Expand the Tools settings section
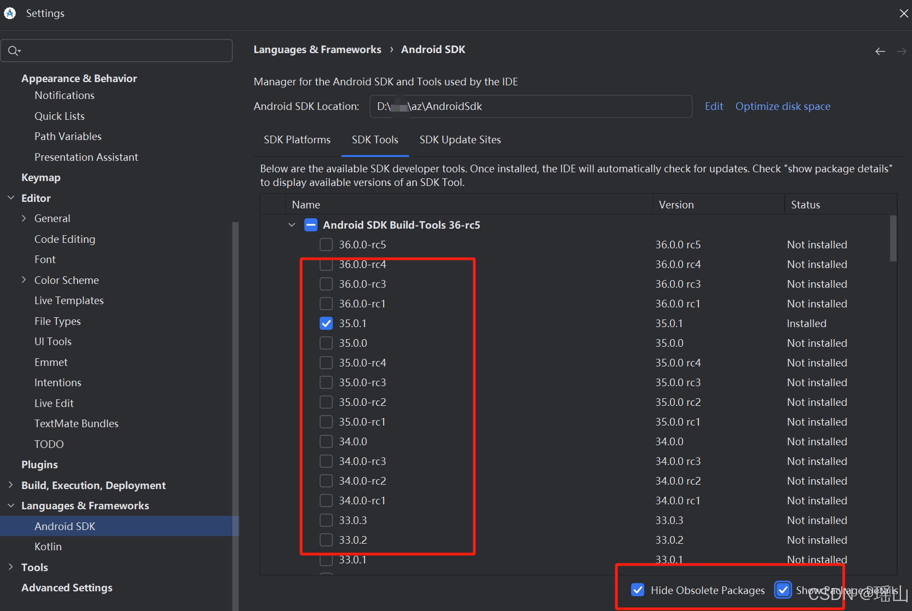This screenshot has width=912, height=611. 11,567
